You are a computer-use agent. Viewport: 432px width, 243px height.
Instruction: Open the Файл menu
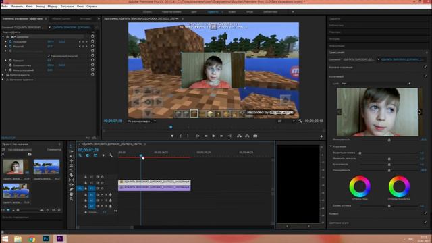tap(5, 6)
